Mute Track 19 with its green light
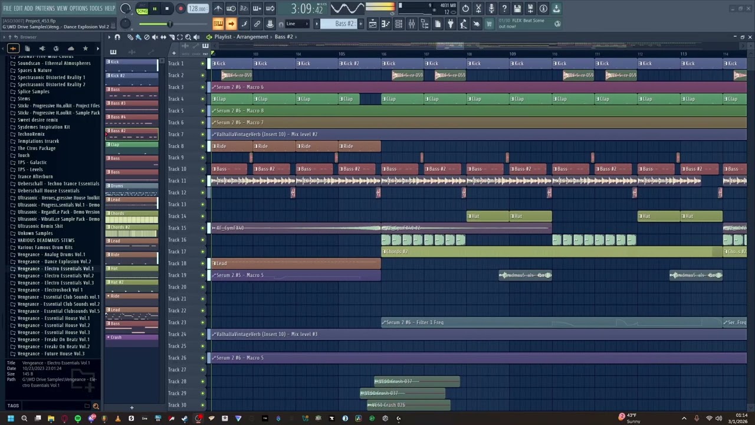The width and height of the screenshot is (755, 425). click(x=203, y=275)
